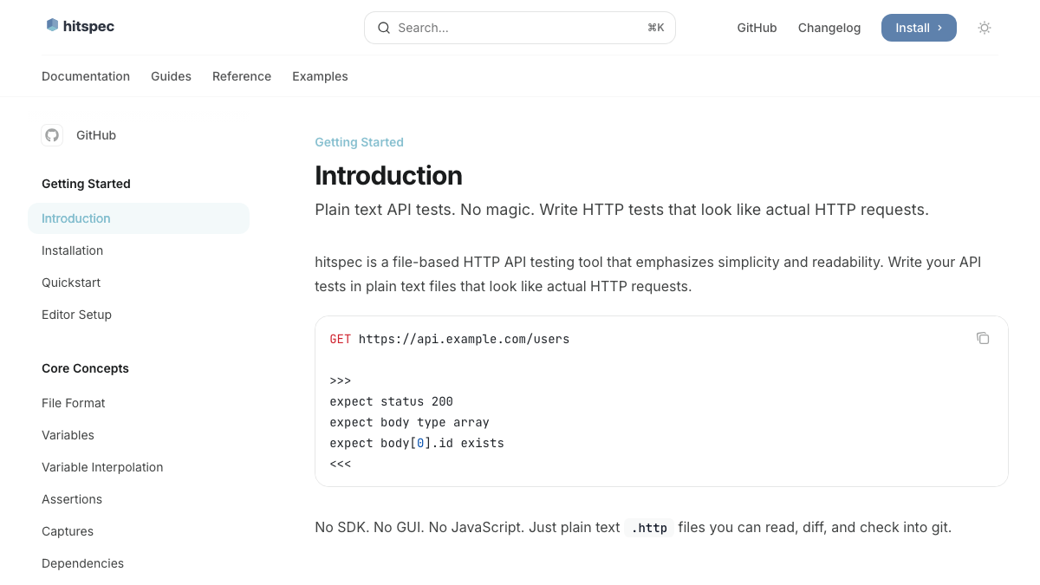Copy the code block with clipboard icon

click(x=982, y=338)
